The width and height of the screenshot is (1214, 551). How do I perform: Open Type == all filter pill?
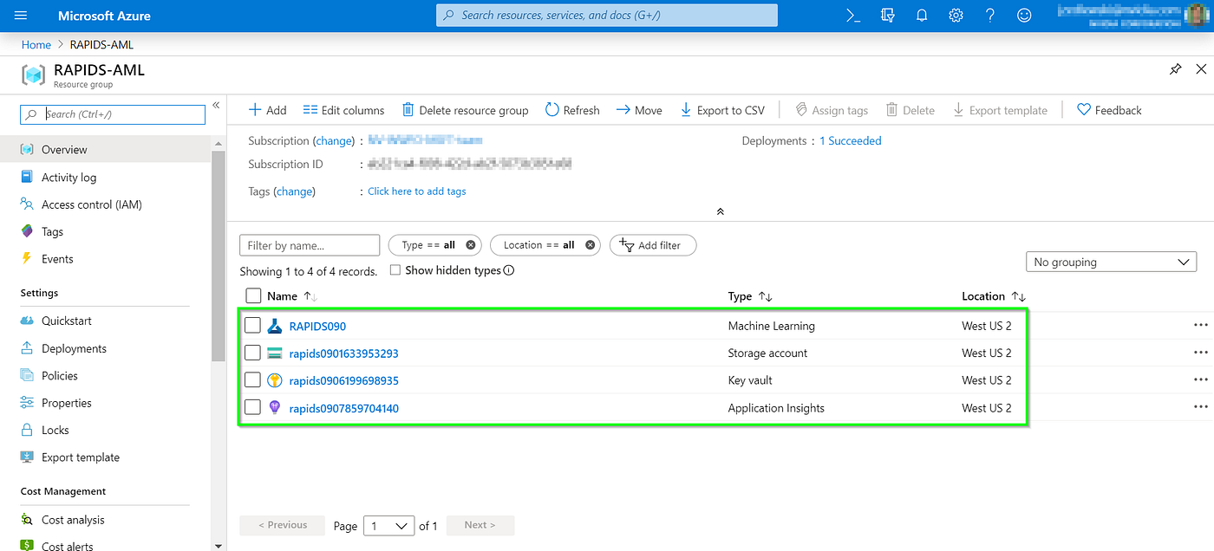435,245
